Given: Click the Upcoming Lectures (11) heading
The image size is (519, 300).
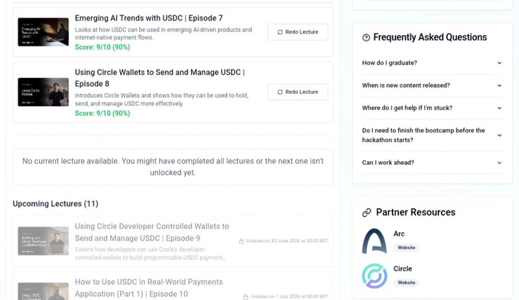Looking at the screenshot, I should 56,204.
